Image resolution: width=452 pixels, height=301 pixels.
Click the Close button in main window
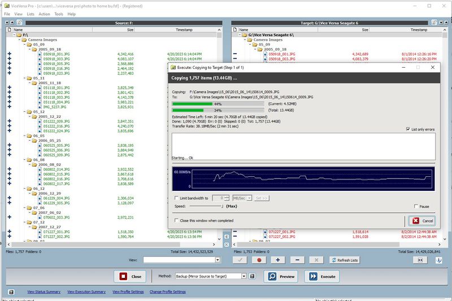pos(130,277)
